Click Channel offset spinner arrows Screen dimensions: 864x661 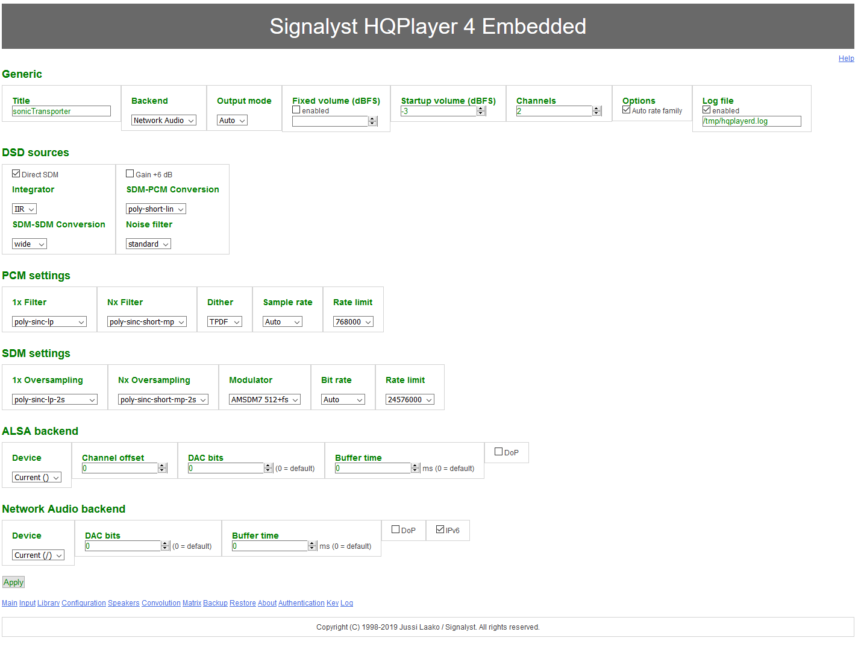coord(162,468)
